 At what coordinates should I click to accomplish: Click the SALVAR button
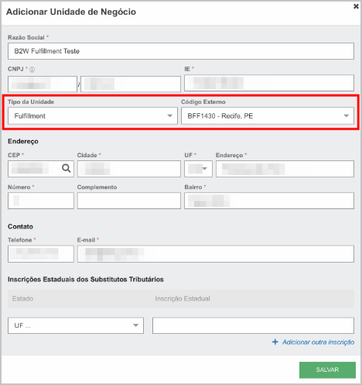pyautogui.click(x=327, y=370)
